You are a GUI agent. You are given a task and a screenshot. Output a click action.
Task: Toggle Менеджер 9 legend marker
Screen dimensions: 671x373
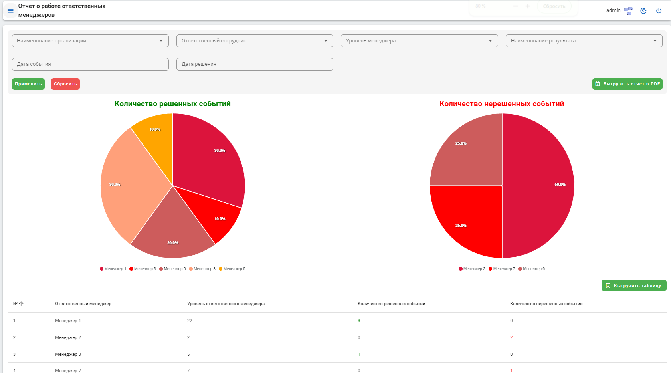(221, 269)
